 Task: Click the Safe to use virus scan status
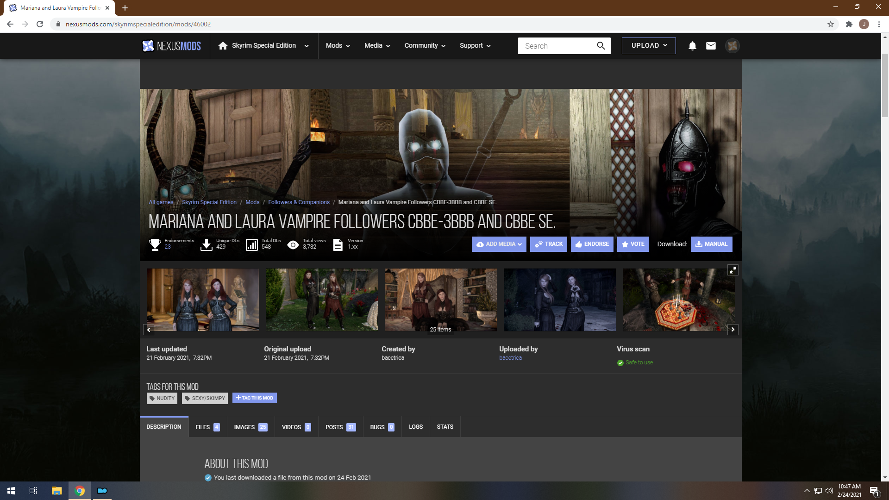point(635,362)
